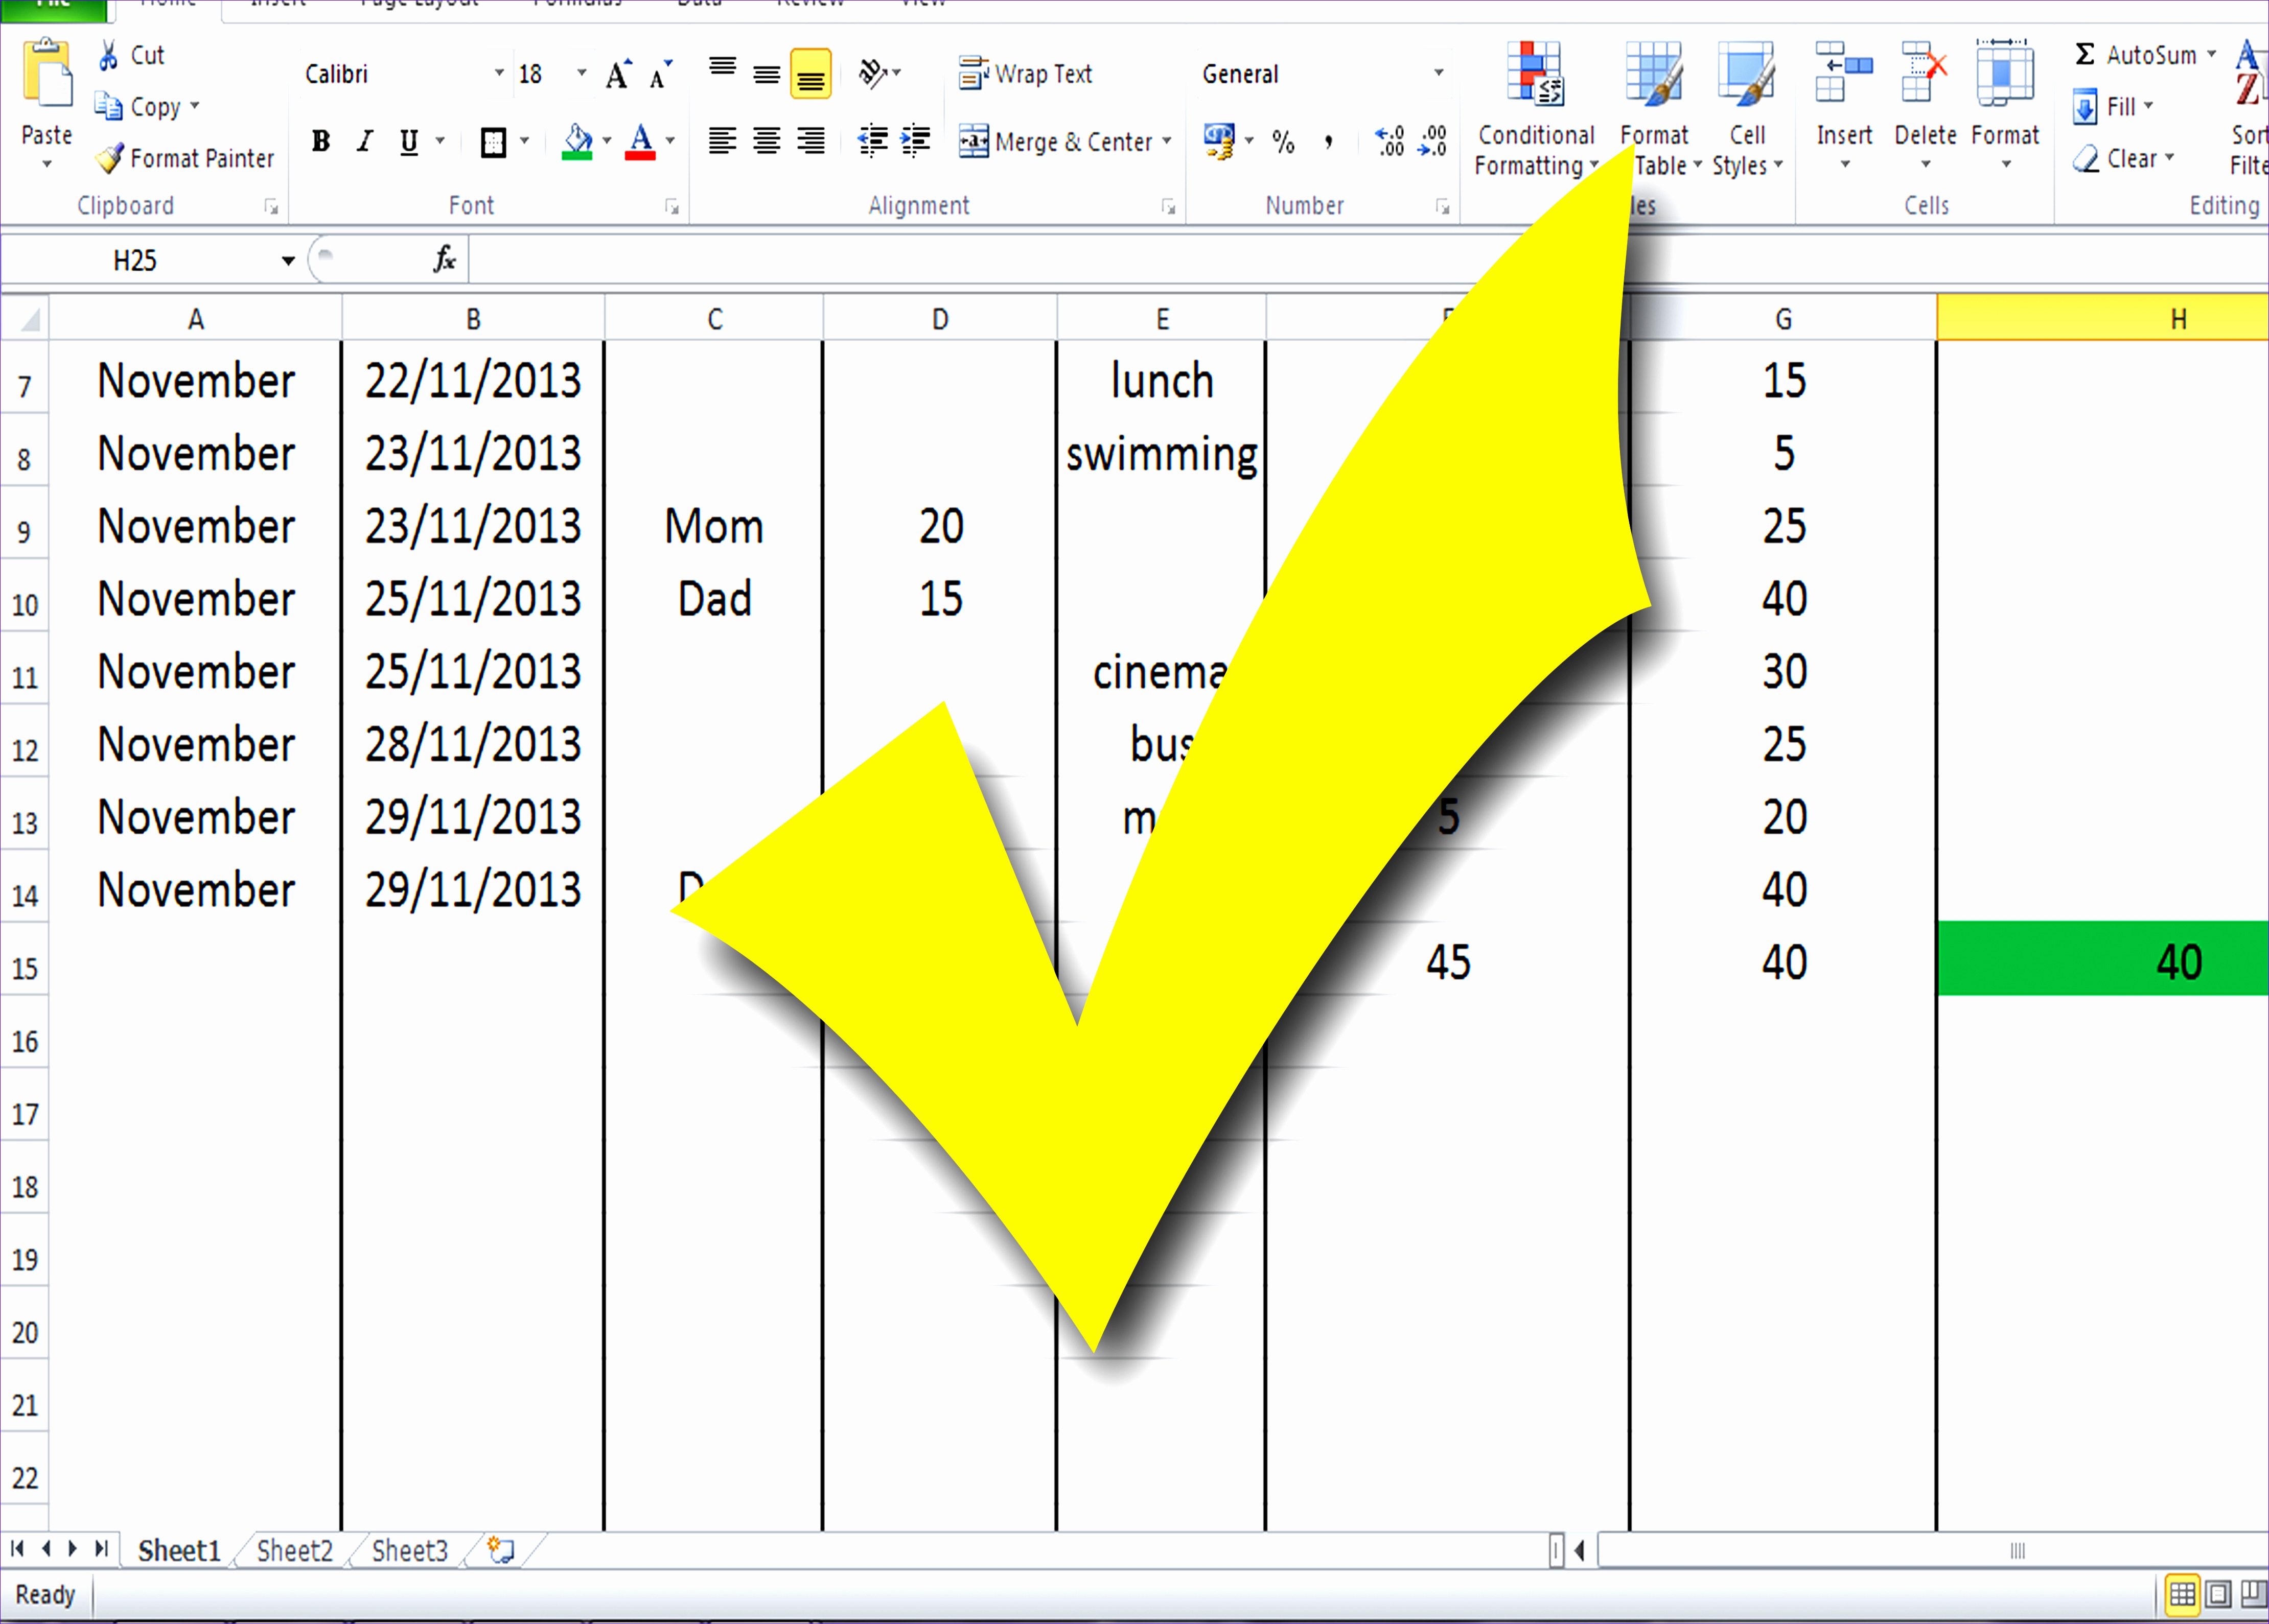Align text right
Screen dimensions: 2269x1624
pos(811,141)
